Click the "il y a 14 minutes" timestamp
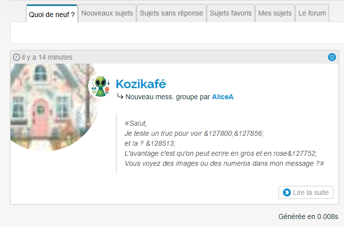 (47, 57)
